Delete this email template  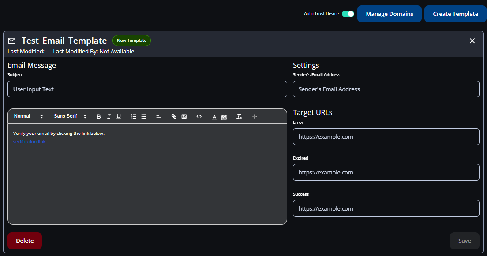25,241
